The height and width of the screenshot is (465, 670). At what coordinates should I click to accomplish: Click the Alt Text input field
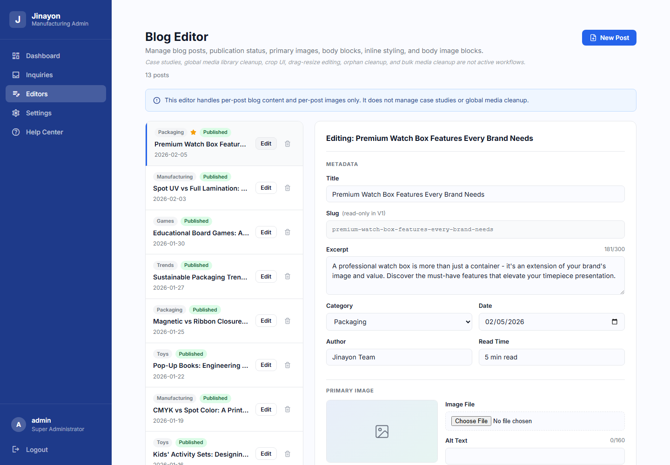(535, 456)
